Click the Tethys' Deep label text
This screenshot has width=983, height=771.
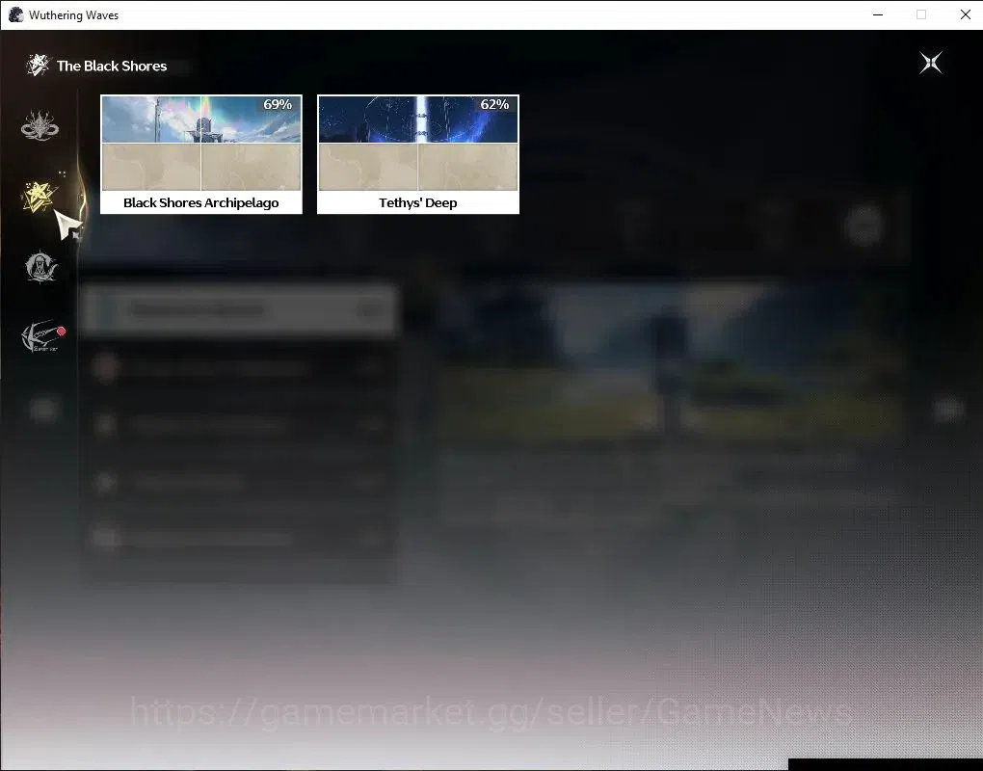(418, 202)
